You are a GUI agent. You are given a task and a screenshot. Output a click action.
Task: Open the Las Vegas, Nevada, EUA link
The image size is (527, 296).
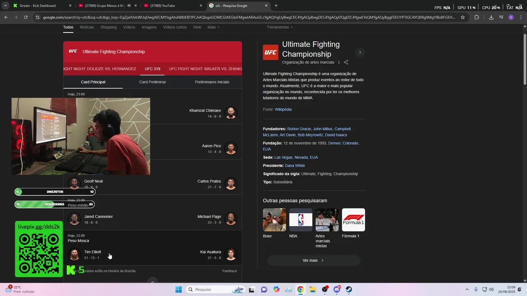[296, 157]
